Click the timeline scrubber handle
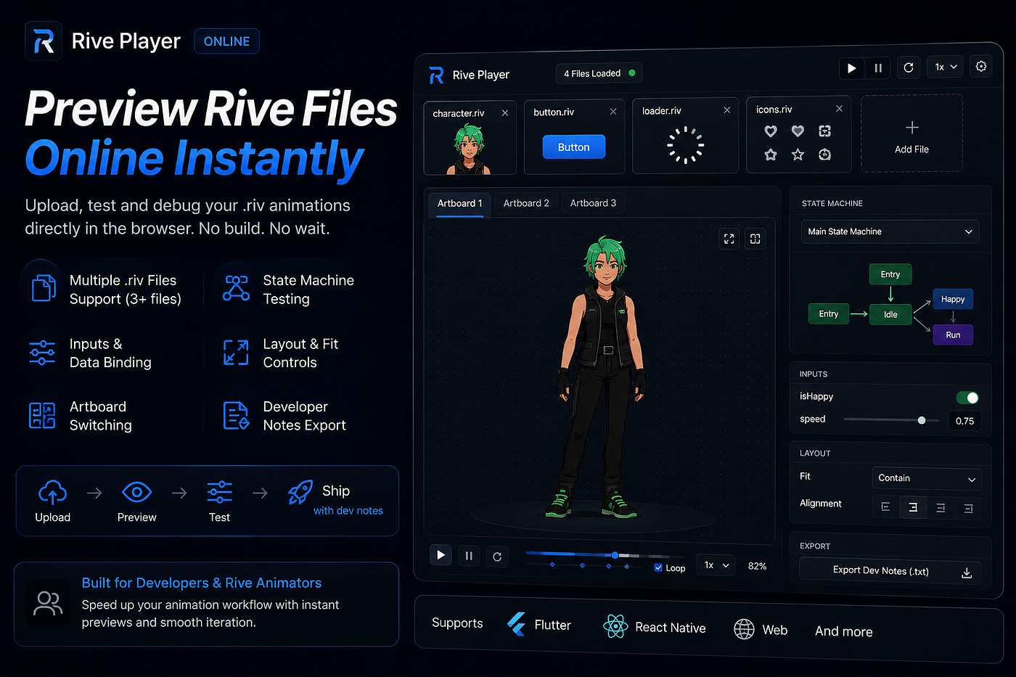This screenshot has height=677, width=1016. coord(615,555)
